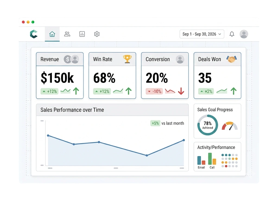Click the green up arrow on Win Rate card
This screenshot has width=278, height=201.
click(128, 91)
